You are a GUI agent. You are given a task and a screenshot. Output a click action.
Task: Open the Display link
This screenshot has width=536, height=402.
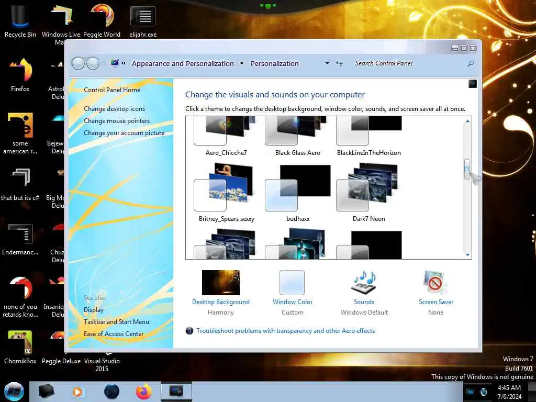(x=94, y=310)
